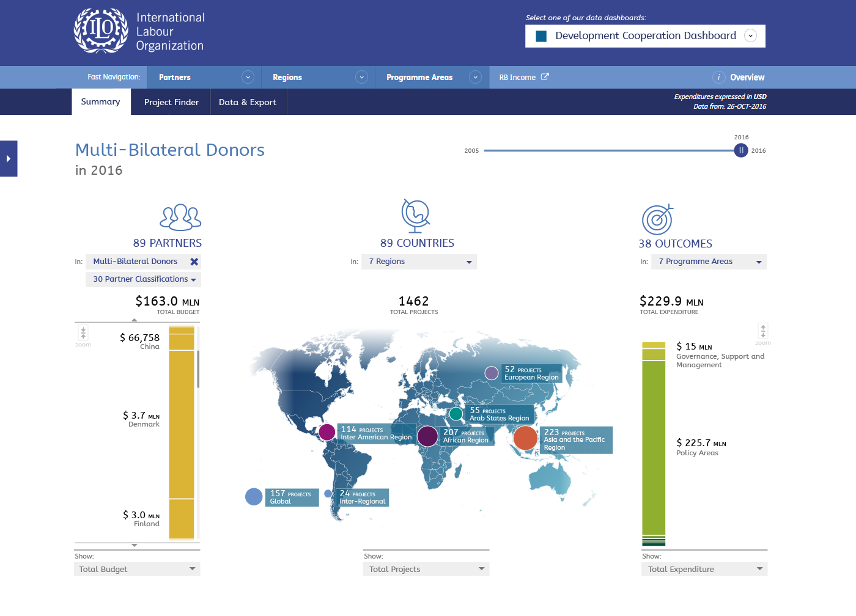Viewport: 856px width, 616px height.
Task: Click the African Region map circle
Action: (x=427, y=436)
